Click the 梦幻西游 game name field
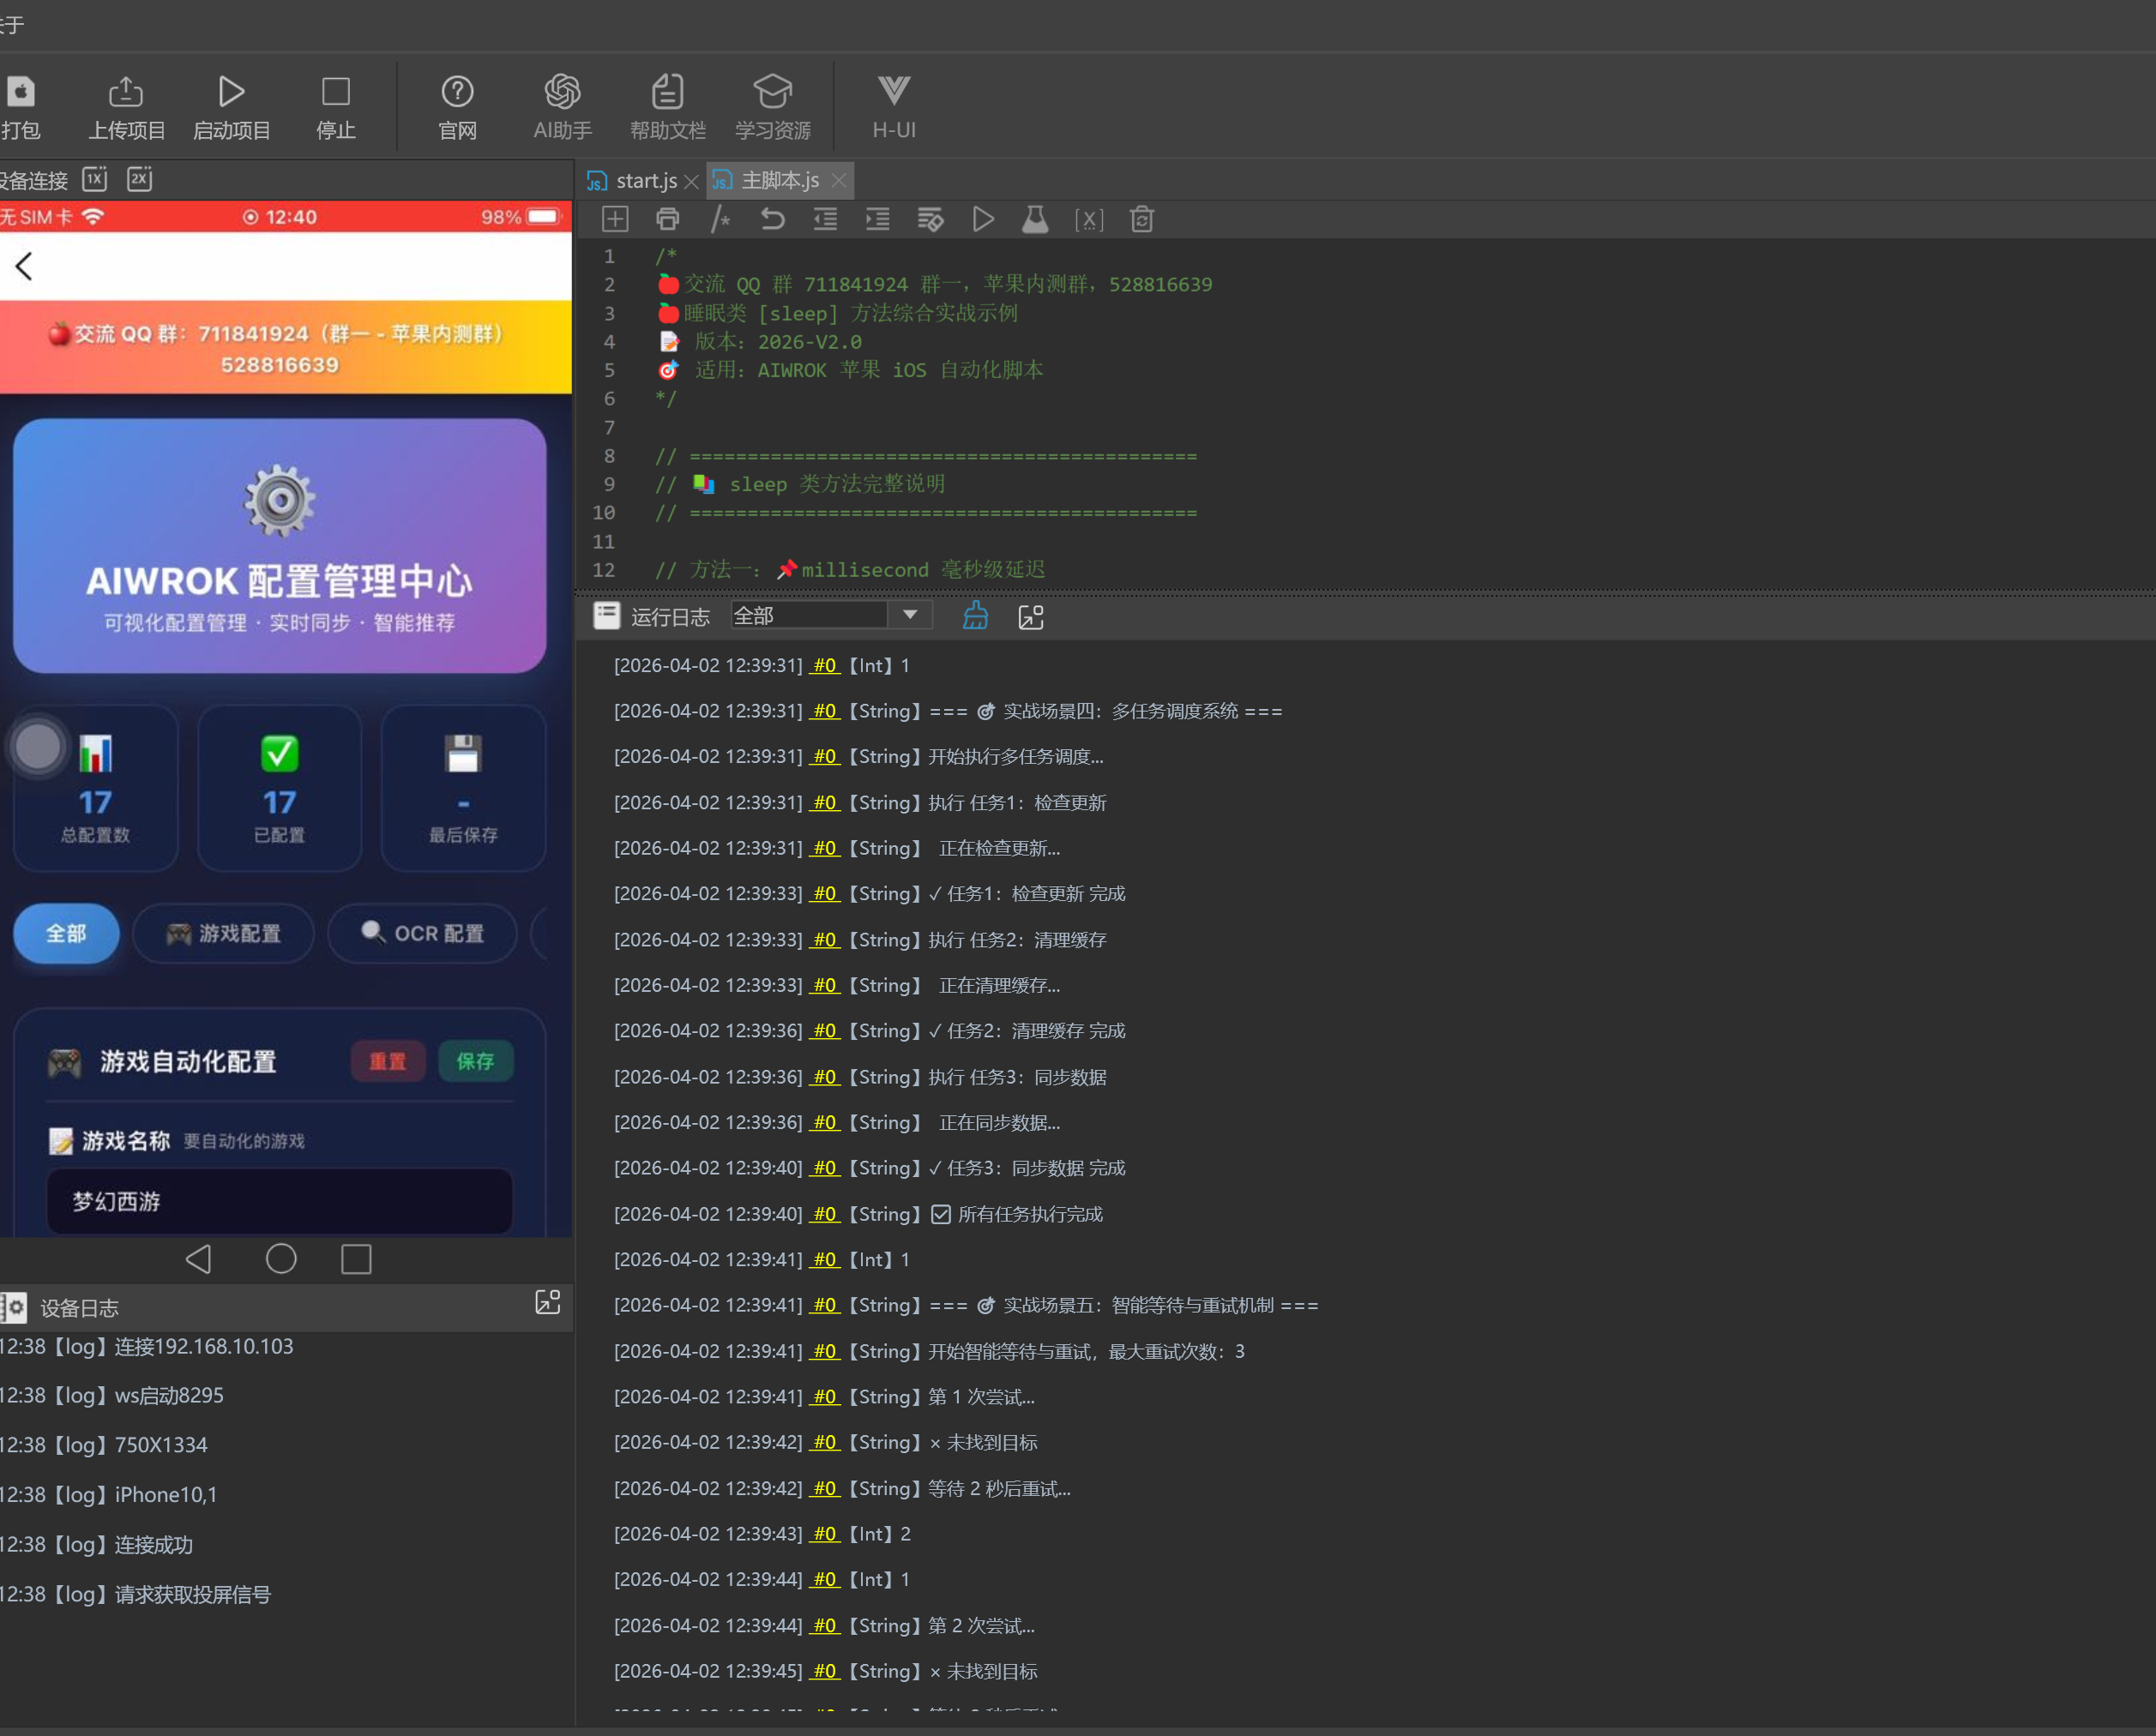 [x=279, y=1201]
